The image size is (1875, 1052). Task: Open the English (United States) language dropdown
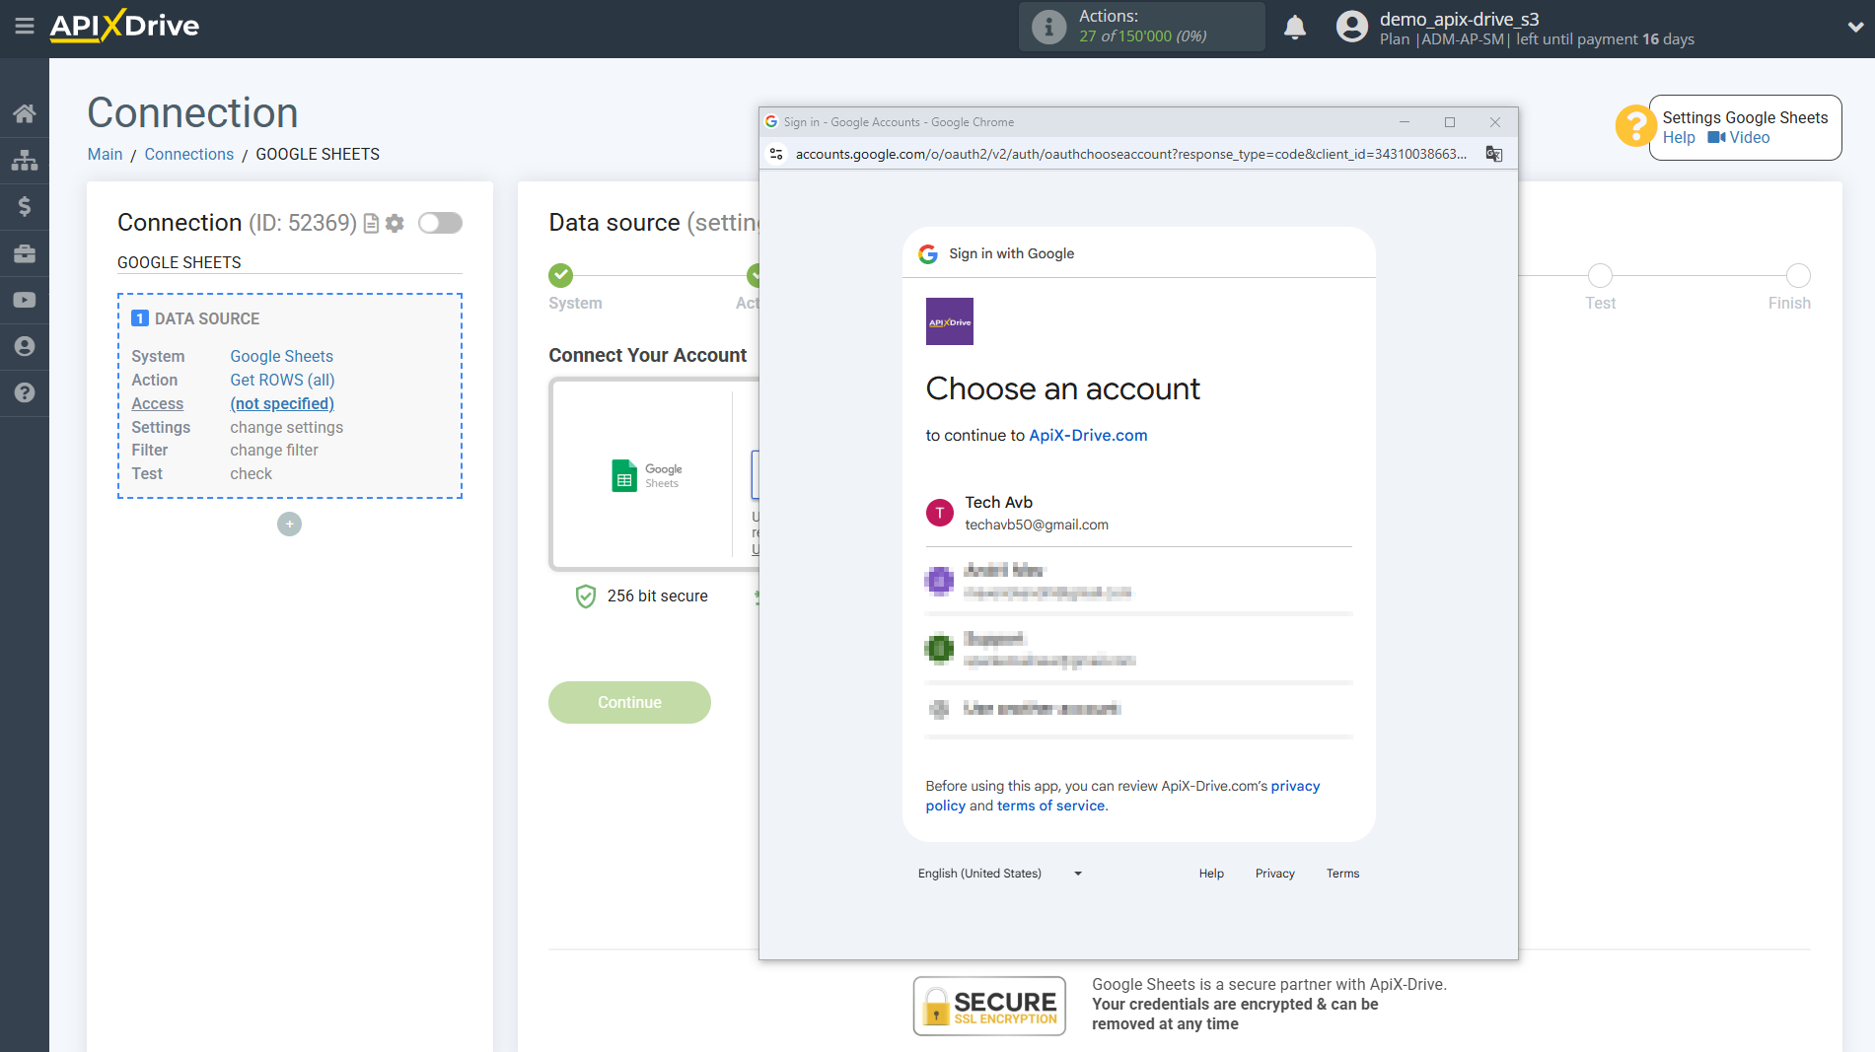coord(999,874)
